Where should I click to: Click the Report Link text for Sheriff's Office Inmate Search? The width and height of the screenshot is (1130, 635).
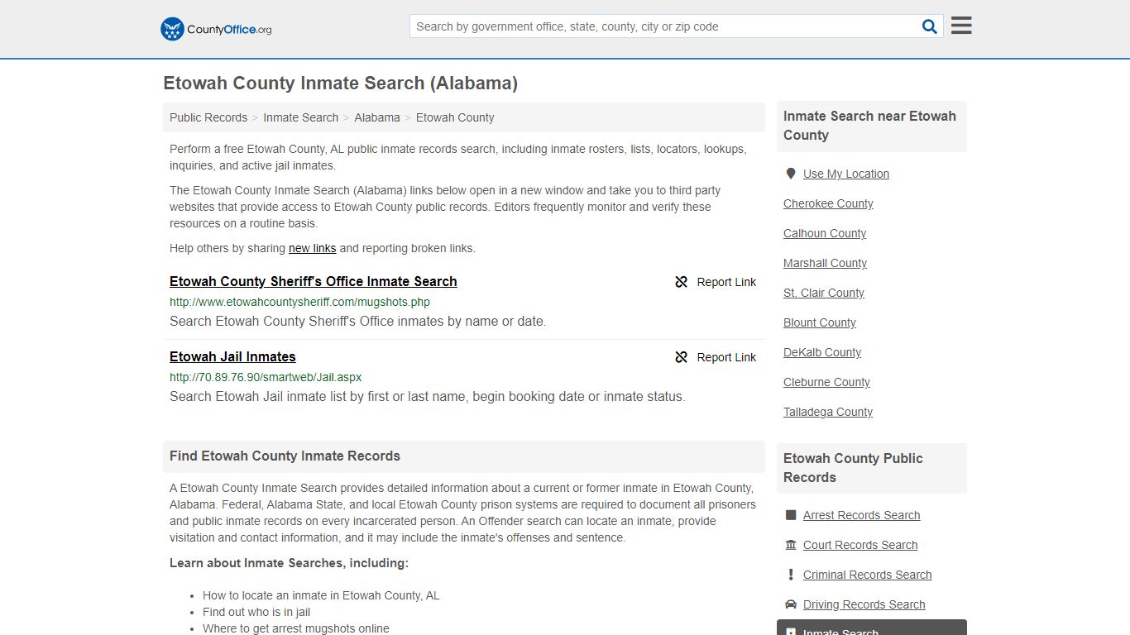[726, 282]
